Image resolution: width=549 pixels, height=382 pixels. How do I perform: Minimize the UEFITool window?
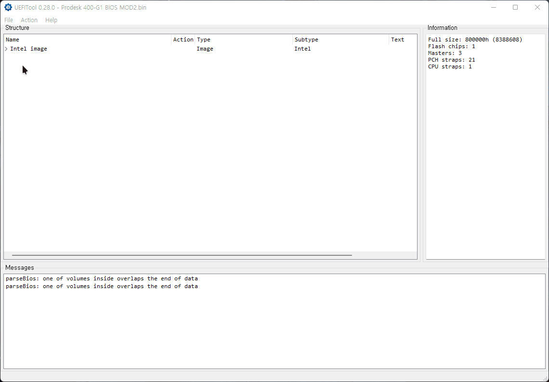coord(494,7)
